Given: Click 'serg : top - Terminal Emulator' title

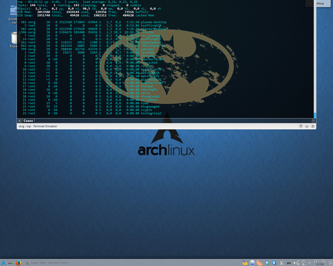Looking at the screenshot, I should tap(38, 126).
